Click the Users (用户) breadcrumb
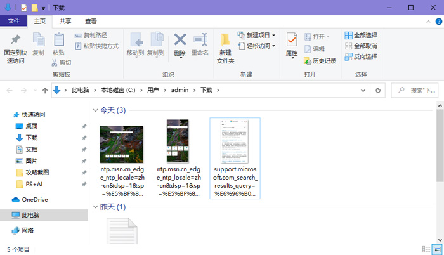Screen dimensions: 444x255 click(x=153, y=90)
